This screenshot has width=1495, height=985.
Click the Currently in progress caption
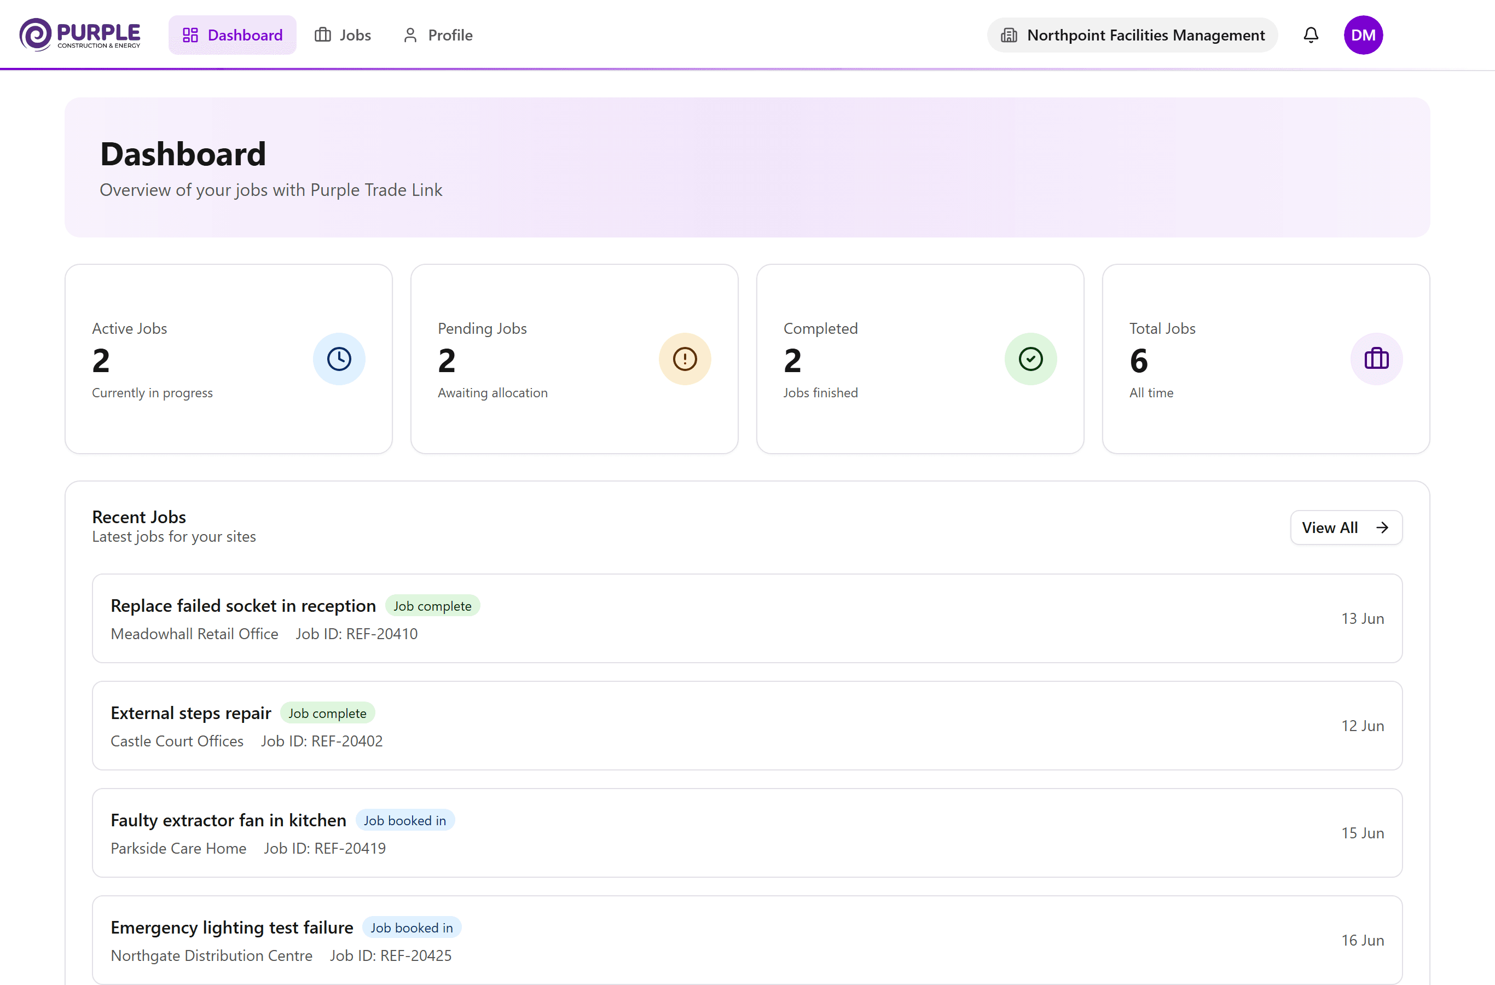tap(153, 393)
